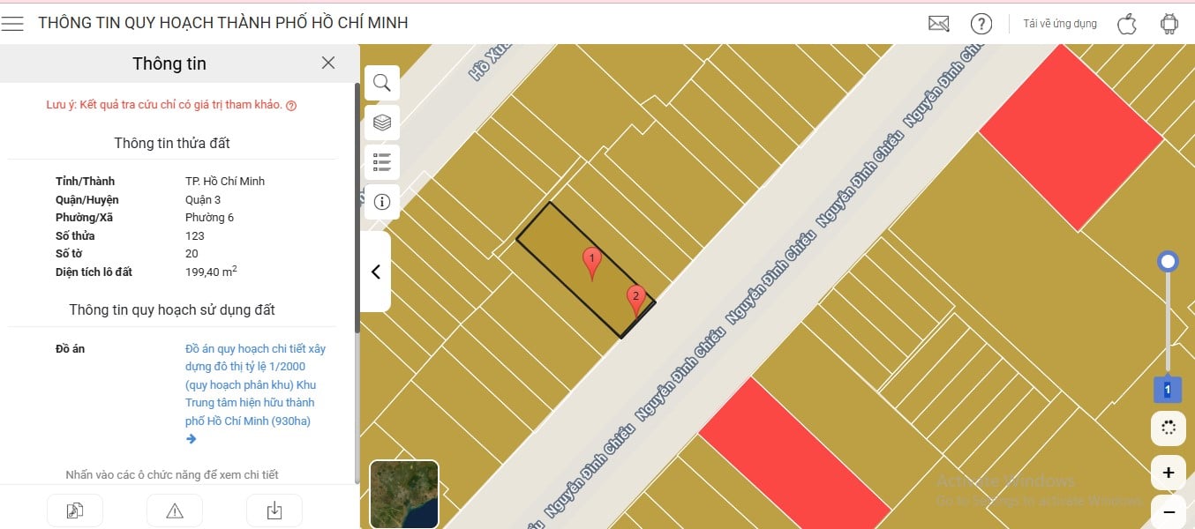This screenshot has height=529, width=1195.
Task: Open the map layers icon
Action: pyautogui.click(x=382, y=123)
